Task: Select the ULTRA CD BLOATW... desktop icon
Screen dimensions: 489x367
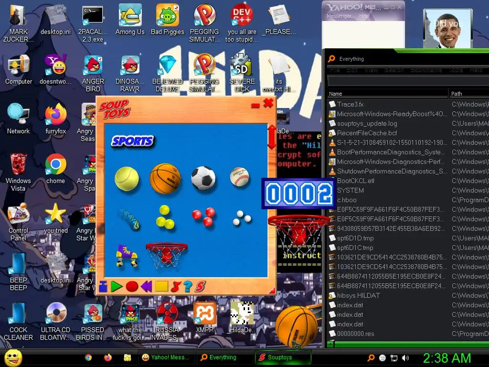Action: pyautogui.click(x=56, y=322)
